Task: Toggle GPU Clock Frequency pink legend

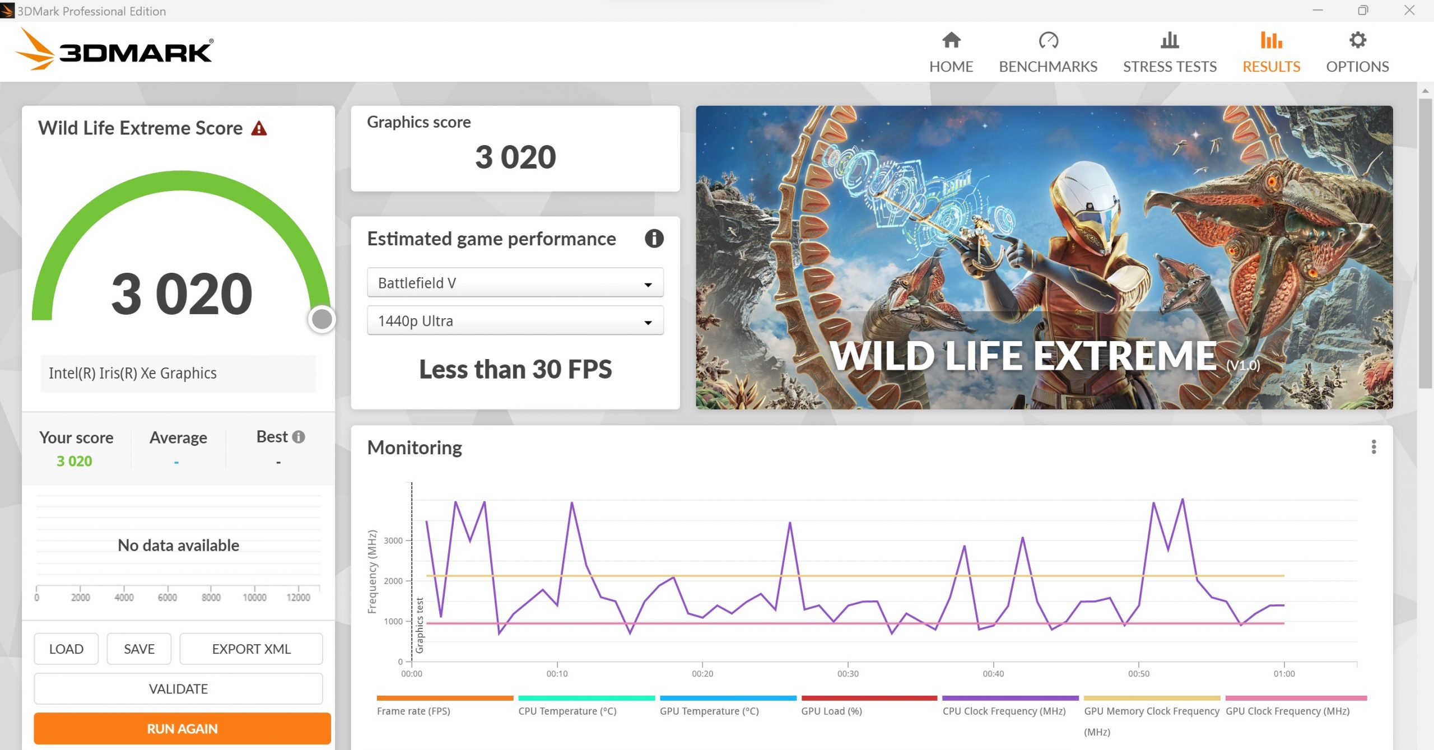Action: point(1296,698)
